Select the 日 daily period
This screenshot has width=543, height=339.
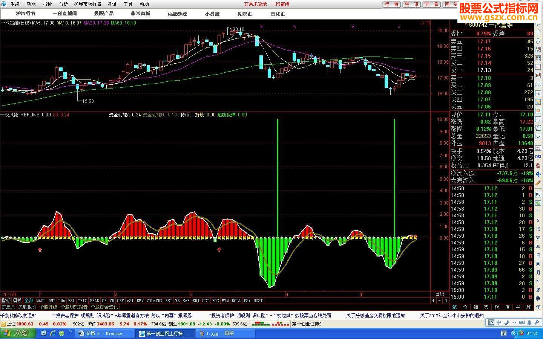(538, 255)
